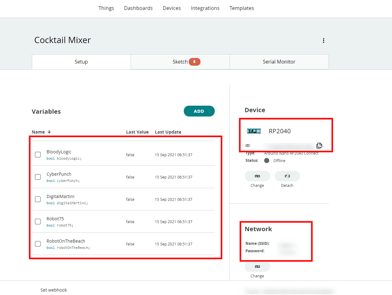
Task: Click the Sketch notification badge
Action: click(x=194, y=62)
